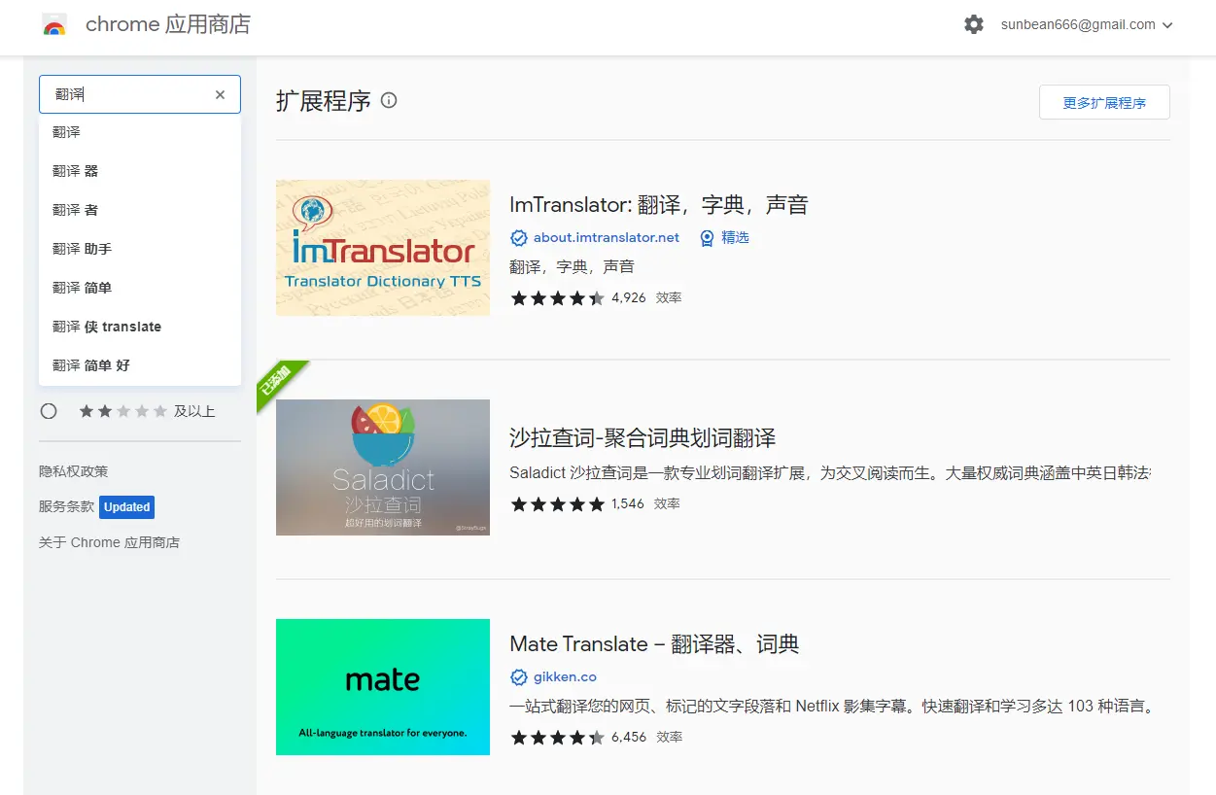Click the verified badge next to gikken.co
This screenshot has width=1216, height=795.
click(x=518, y=677)
